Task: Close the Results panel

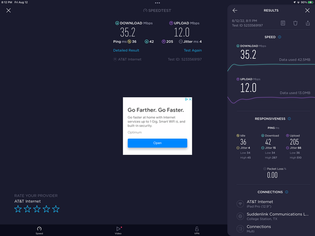Action: [x=307, y=10]
